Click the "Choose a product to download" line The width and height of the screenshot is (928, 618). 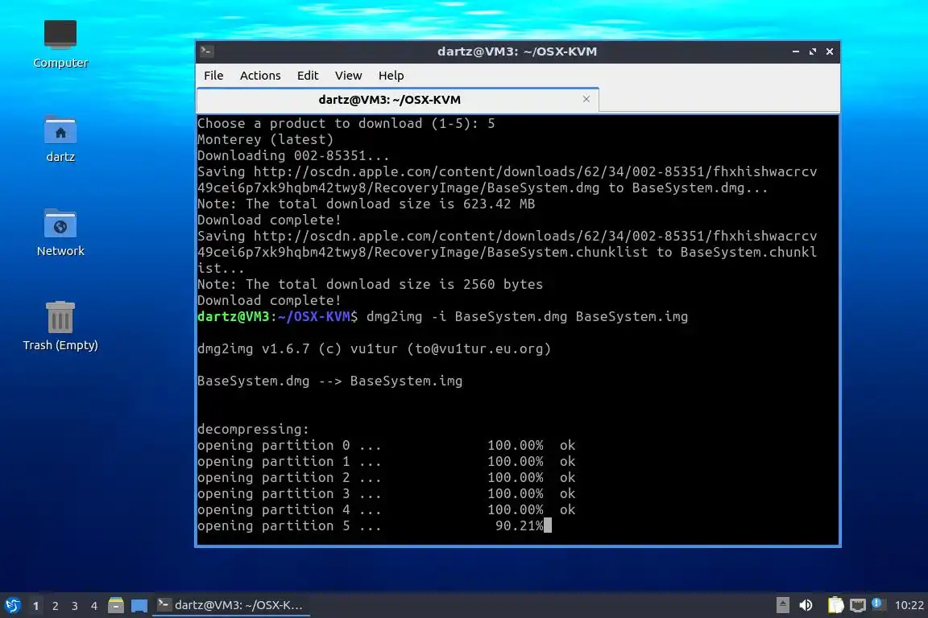(x=346, y=124)
